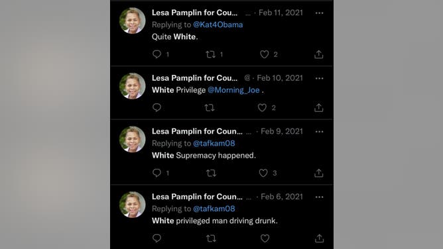This screenshot has height=249, width=443.
Task: Retweet the Feb 10, 2021 tweet
Action: pos(210,107)
